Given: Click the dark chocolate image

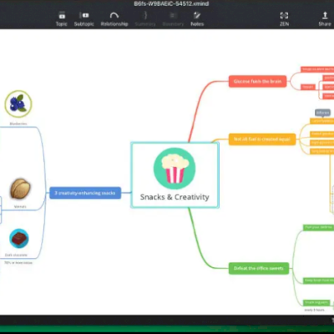Looking at the screenshot, I should coord(19,239).
